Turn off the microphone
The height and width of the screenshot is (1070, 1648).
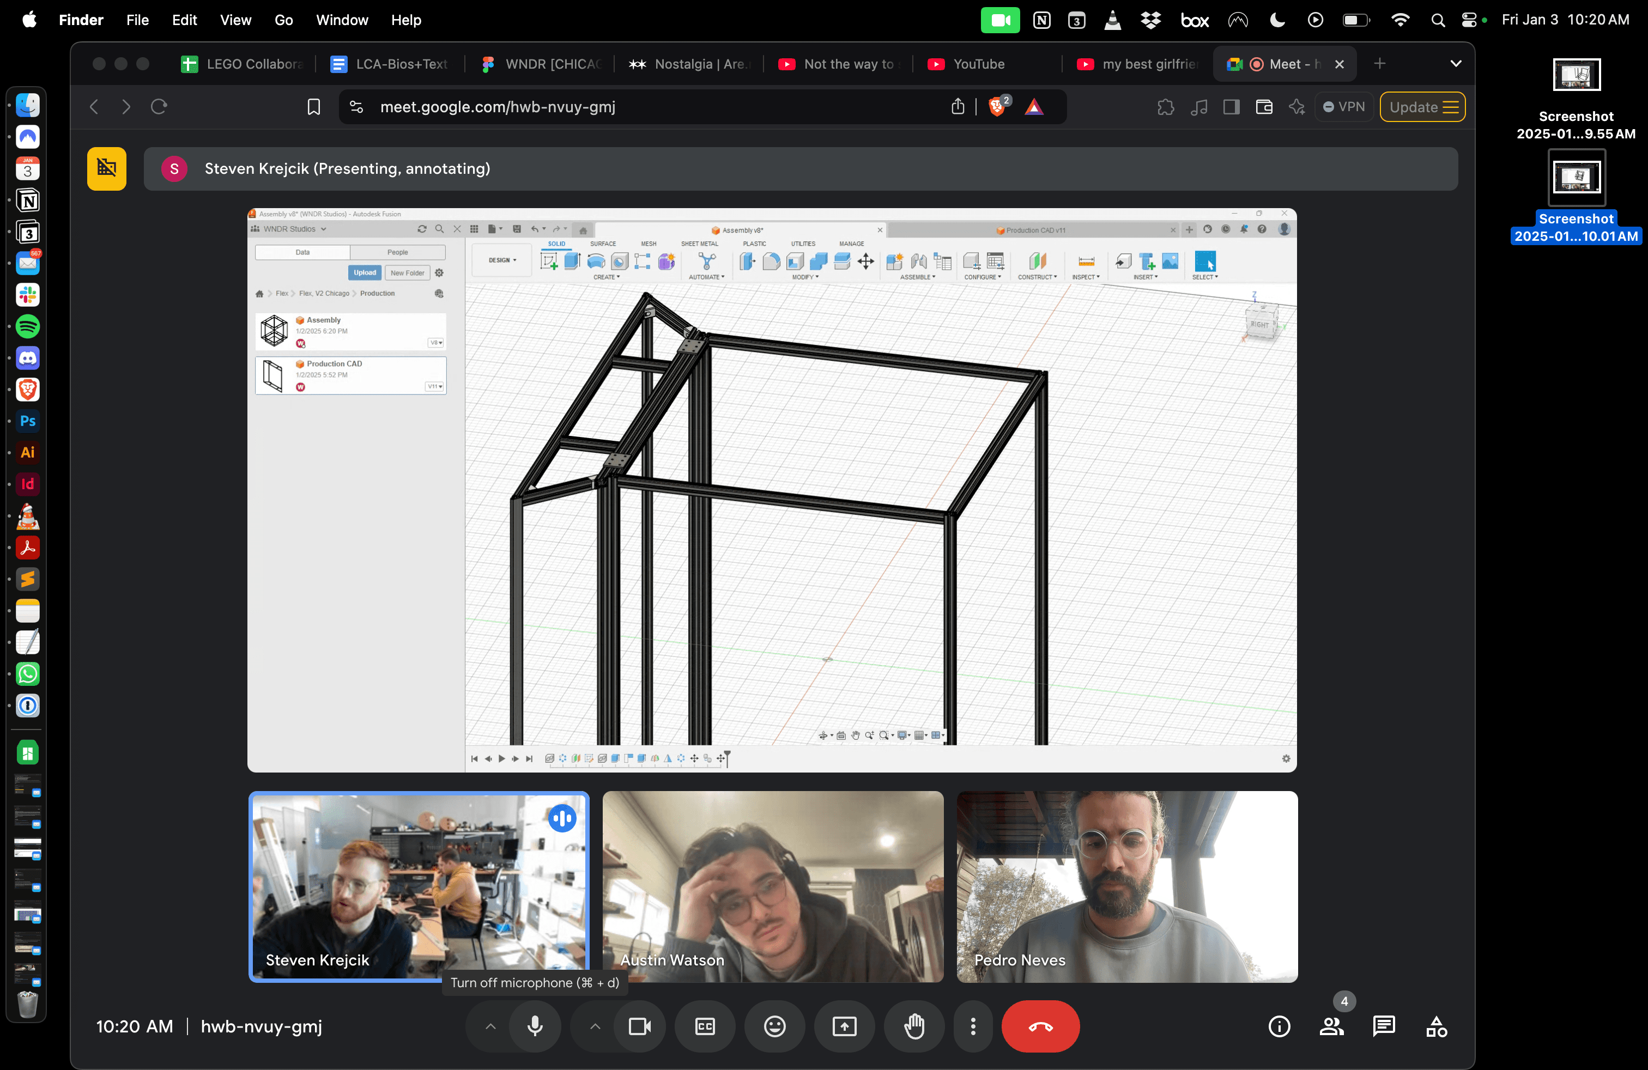tap(535, 1026)
